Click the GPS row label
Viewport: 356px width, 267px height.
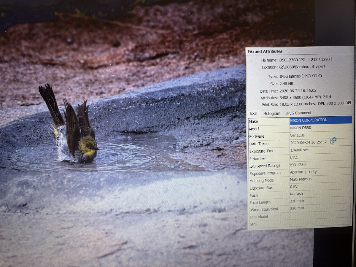click(253, 224)
